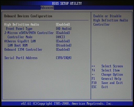Select the Advanced tab
The image size is (134, 107).
pos(47,8)
